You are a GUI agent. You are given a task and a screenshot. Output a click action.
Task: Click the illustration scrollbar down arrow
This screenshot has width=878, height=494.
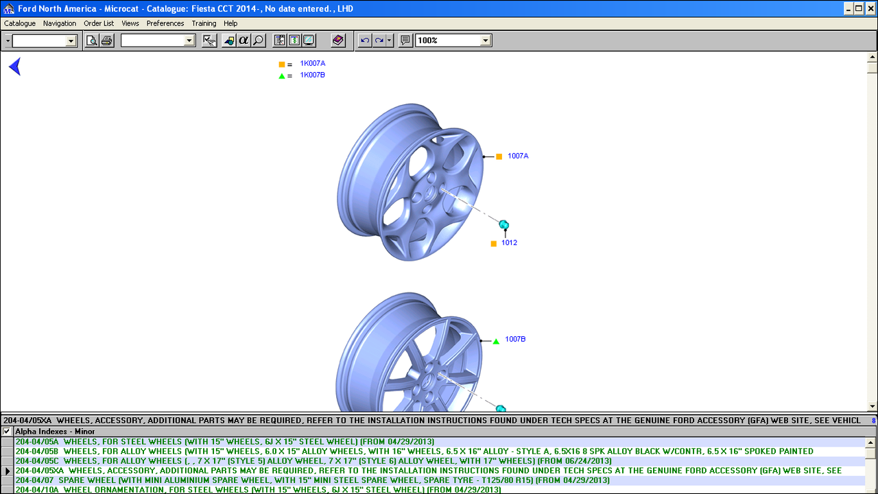(872, 406)
